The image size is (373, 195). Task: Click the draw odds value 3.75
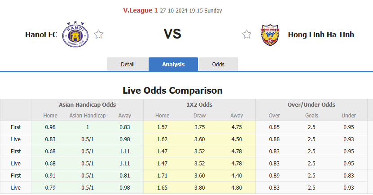[x=199, y=127]
